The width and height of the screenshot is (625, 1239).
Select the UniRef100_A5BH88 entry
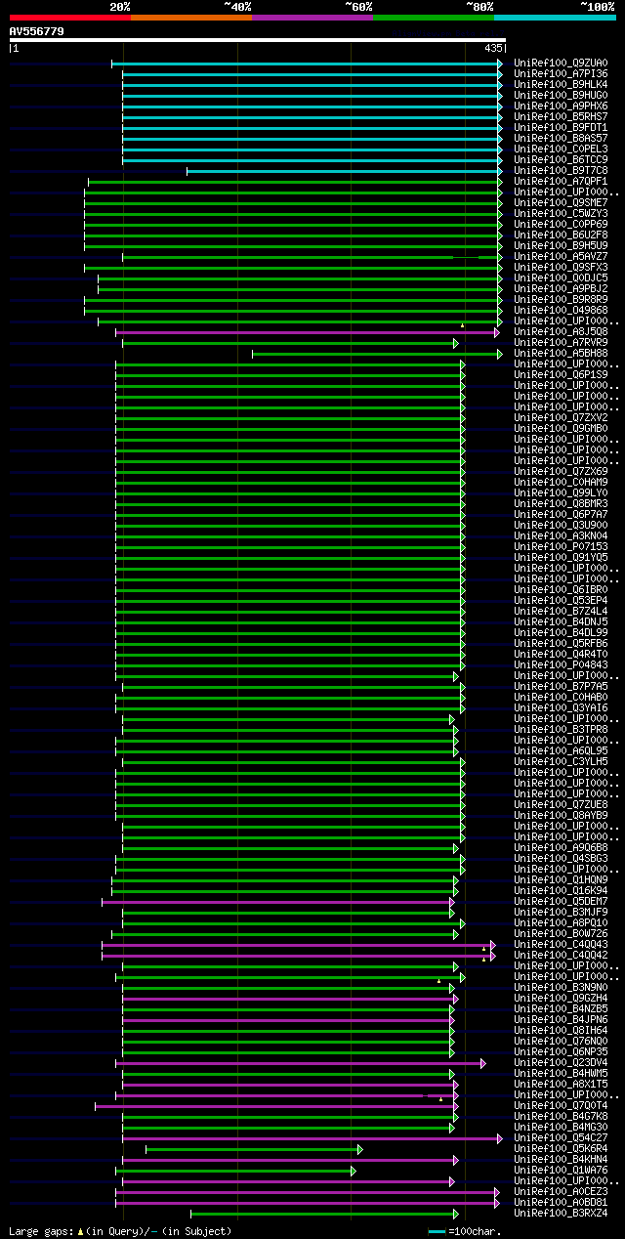561,354
